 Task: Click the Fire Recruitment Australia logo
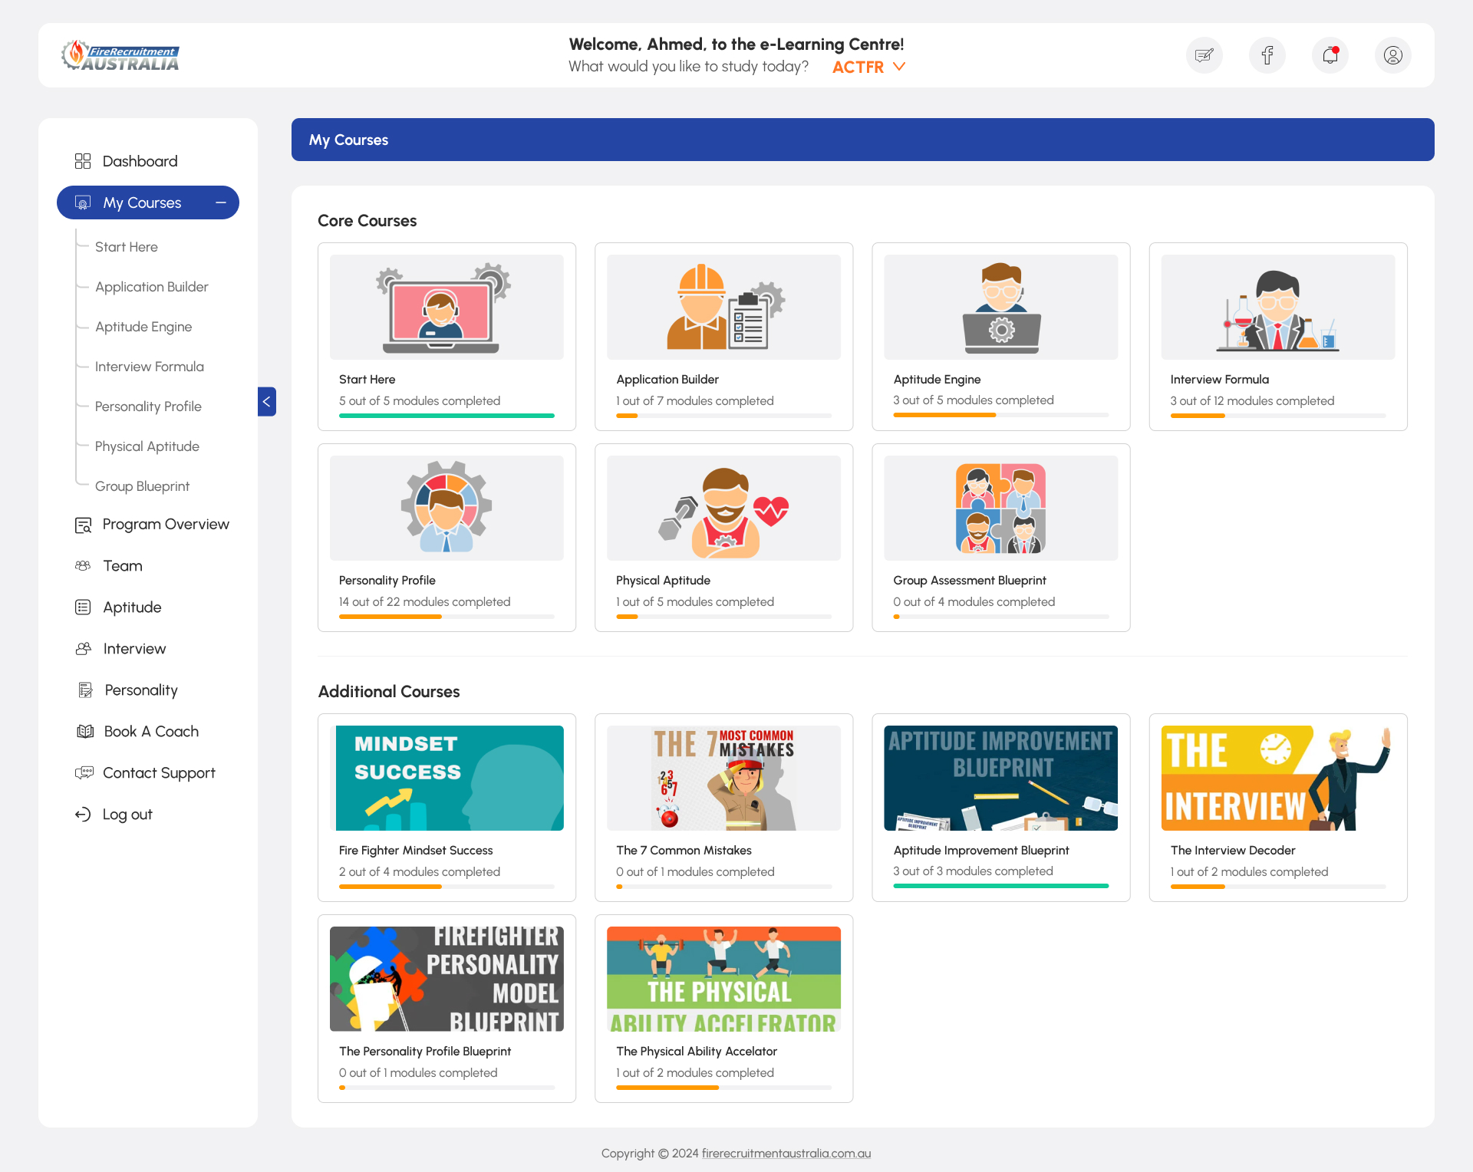[120, 55]
